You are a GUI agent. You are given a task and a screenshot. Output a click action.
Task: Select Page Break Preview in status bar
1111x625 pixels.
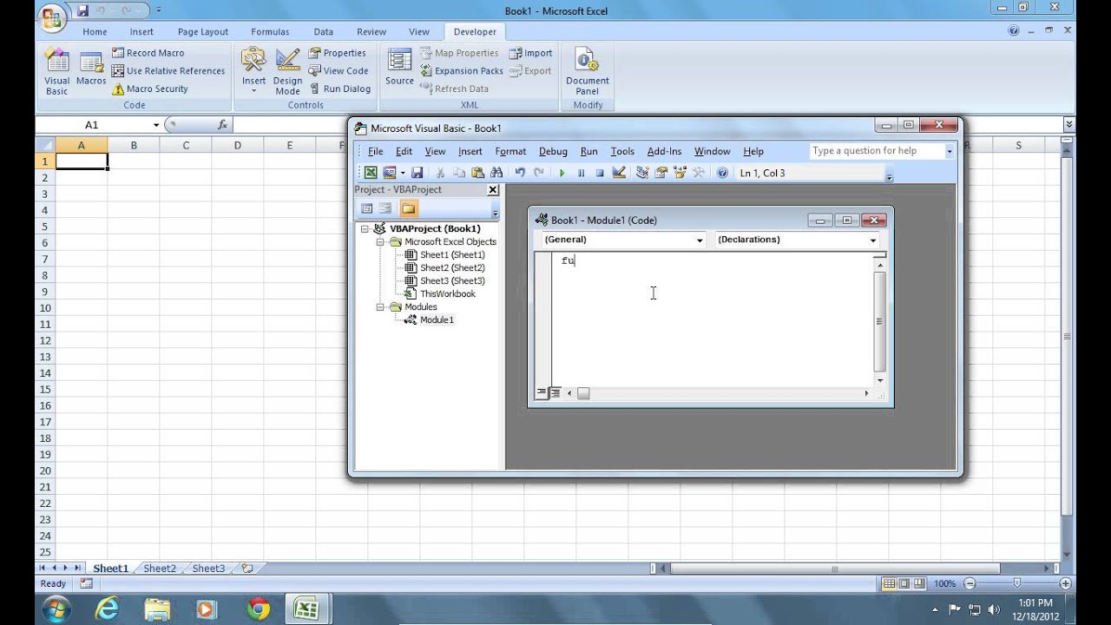[x=919, y=584]
